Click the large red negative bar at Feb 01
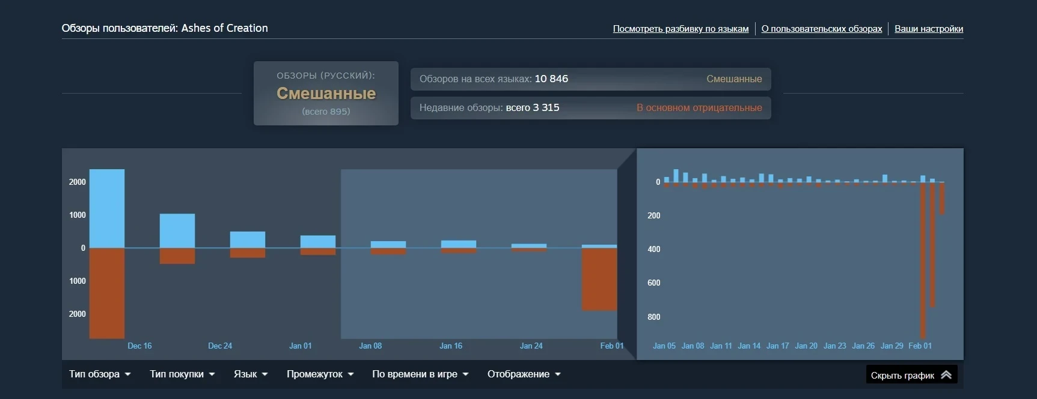The height and width of the screenshot is (399, 1037). point(599,279)
